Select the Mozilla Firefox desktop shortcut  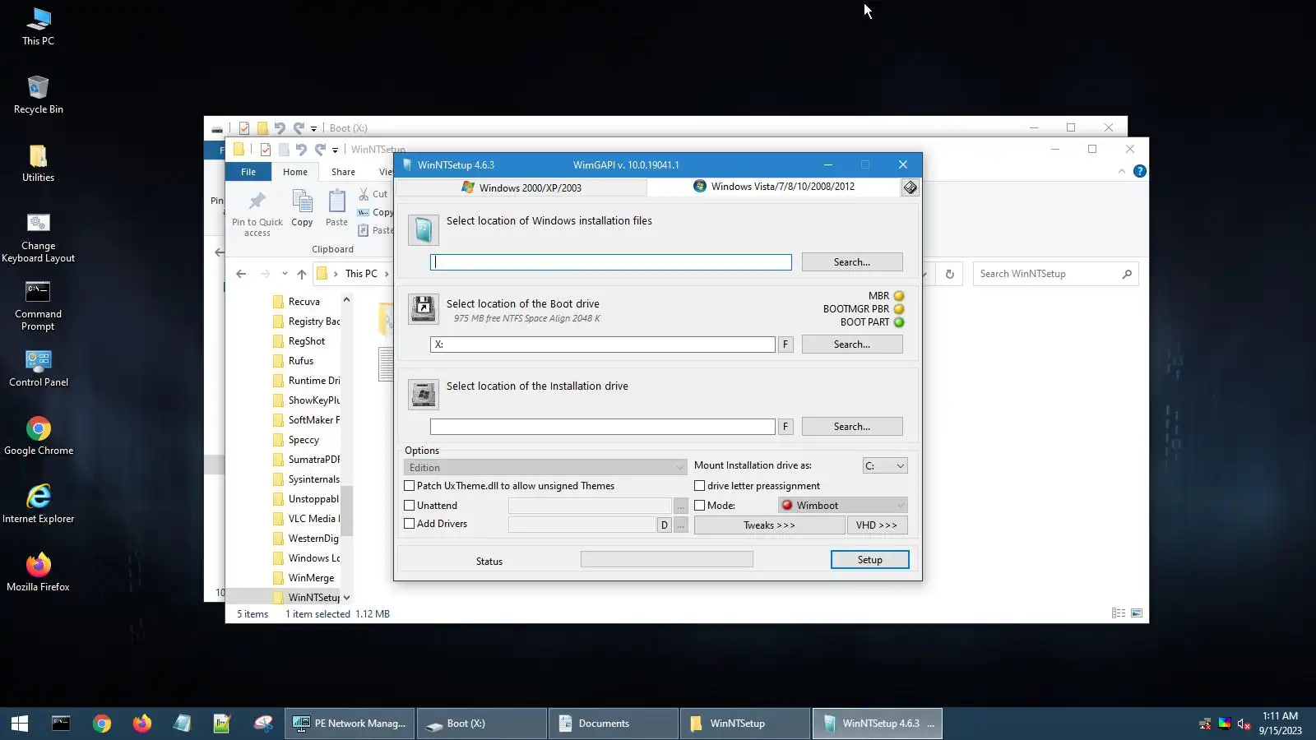point(38,572)
